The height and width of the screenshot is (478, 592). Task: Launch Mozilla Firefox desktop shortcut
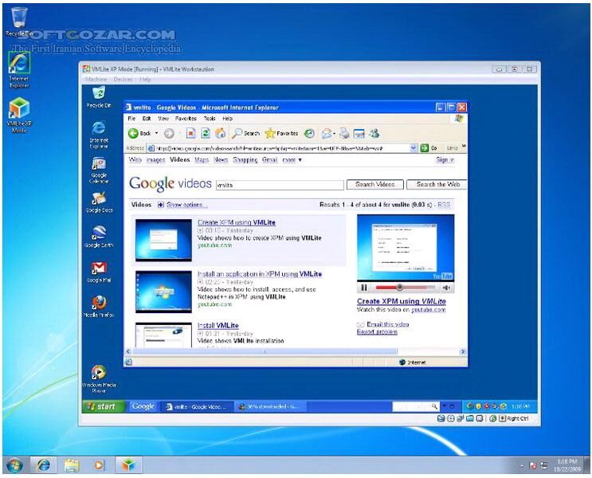pos(98,304)
